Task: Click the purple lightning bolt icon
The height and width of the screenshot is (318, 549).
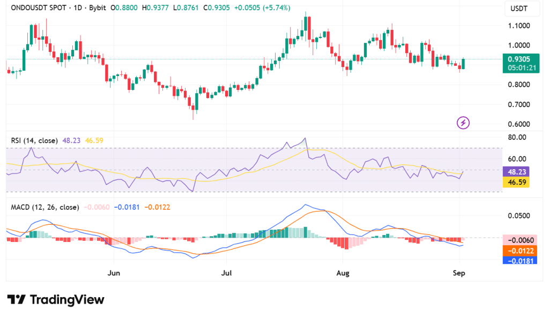Action: coord(463,123)
